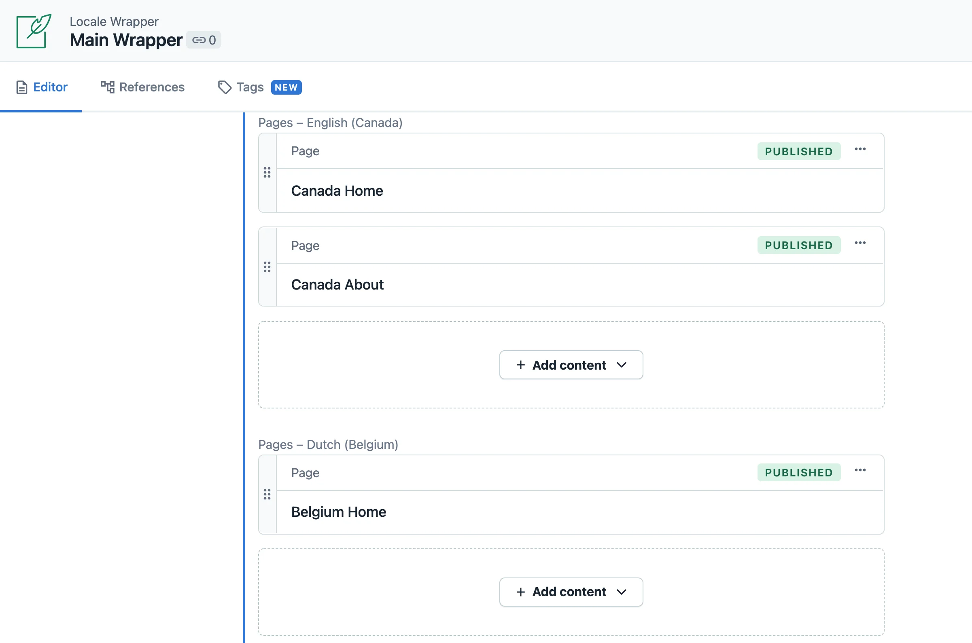972x643 pixels.
Task: Open the Tags tab
Action: [x=241, y=87]
